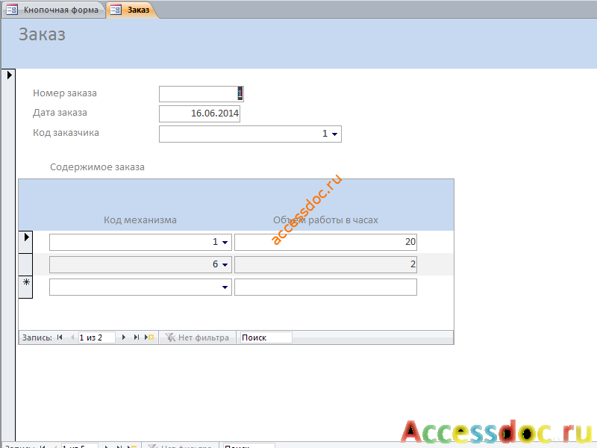Image resolution: width=597 pixels, height=448 pixels.
Task: Click the 'Код механизма' column header
Action: pos(140,220)
